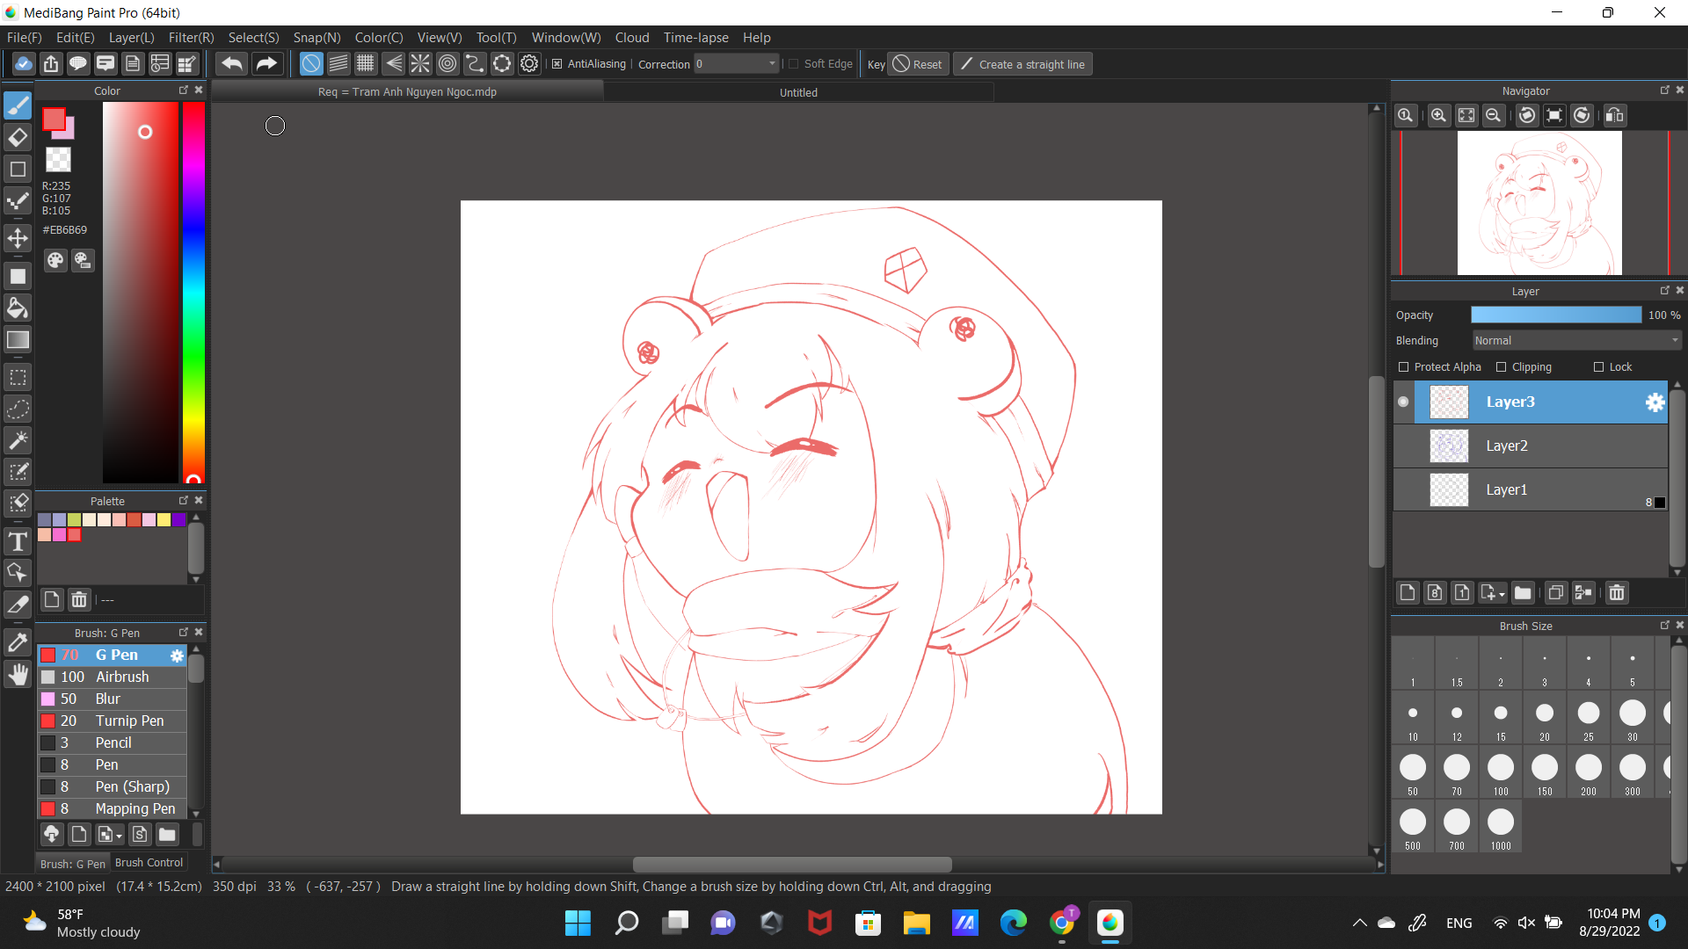
Task: Select the Text tool
Action: tap(18, 541)
